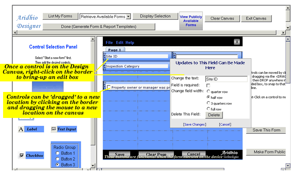
Task: Select the Inspection Category field on the canvas
Action: click(137, 66)
